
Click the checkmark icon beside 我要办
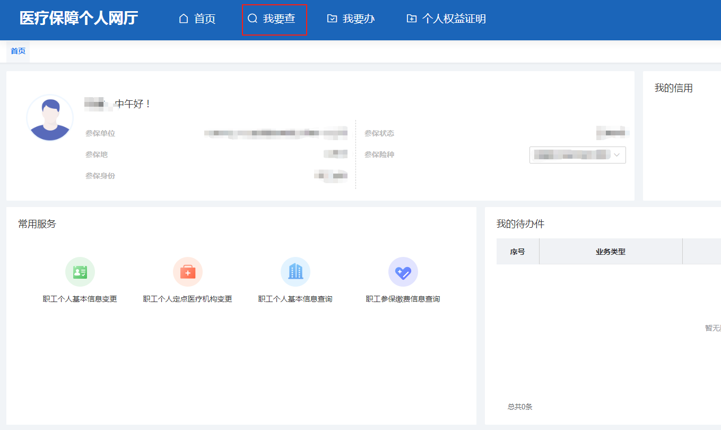(x=332, y=18)
